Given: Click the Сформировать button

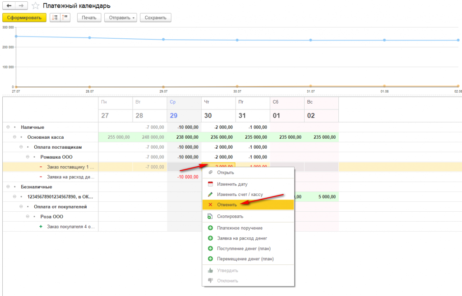Looking at the screenshot, I should pyautogui.click(x=24, y=18).
